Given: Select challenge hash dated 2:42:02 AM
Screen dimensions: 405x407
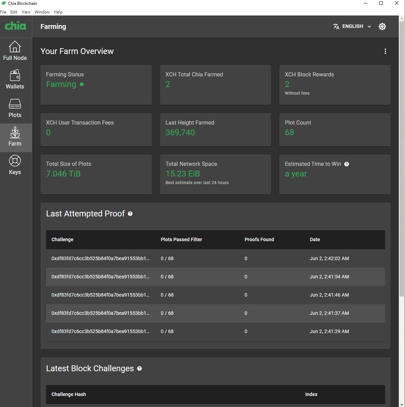Looking at the screenshot, I should [101, 258].
